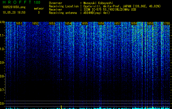The width and height of the screenshot is (172, 109).
Task: Click the 0.9 kHz frequency tick label
Action: [2, 63]
